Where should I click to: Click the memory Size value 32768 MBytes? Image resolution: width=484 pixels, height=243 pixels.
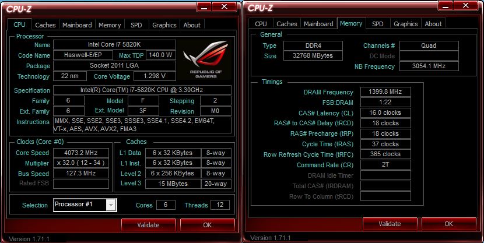pos(313,55)
